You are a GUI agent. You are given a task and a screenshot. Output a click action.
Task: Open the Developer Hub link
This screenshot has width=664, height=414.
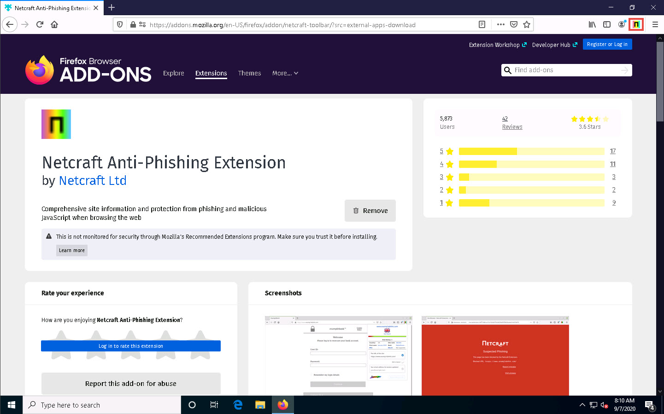(x=555, y=45)
